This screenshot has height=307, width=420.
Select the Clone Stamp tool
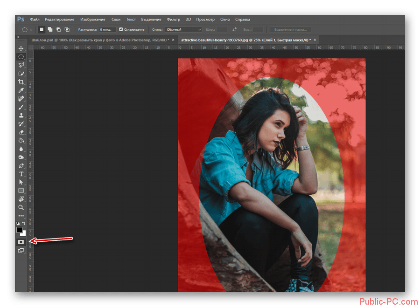(x=21, y=115)
